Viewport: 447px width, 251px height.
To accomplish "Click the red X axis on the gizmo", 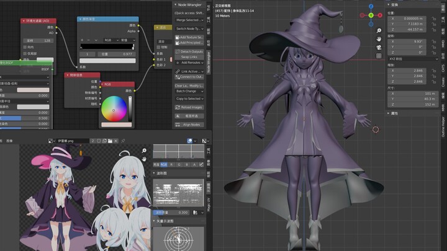I will coord(380,15).
